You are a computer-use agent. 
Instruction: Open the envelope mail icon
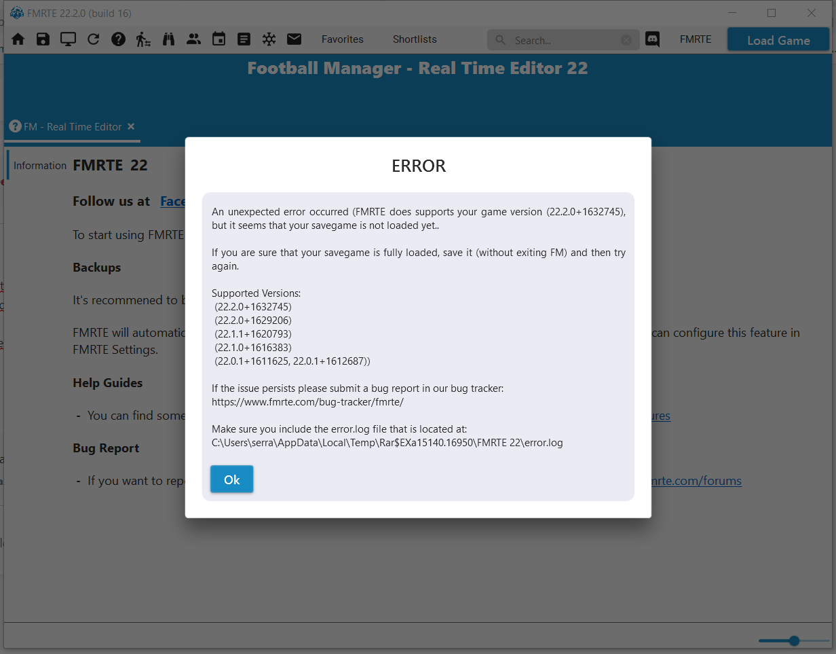coord(294,39)
